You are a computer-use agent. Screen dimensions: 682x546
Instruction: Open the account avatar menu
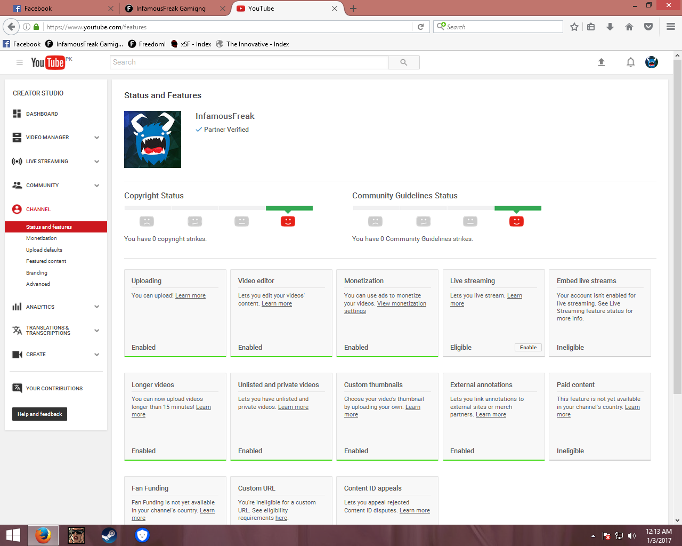point(651,62)
